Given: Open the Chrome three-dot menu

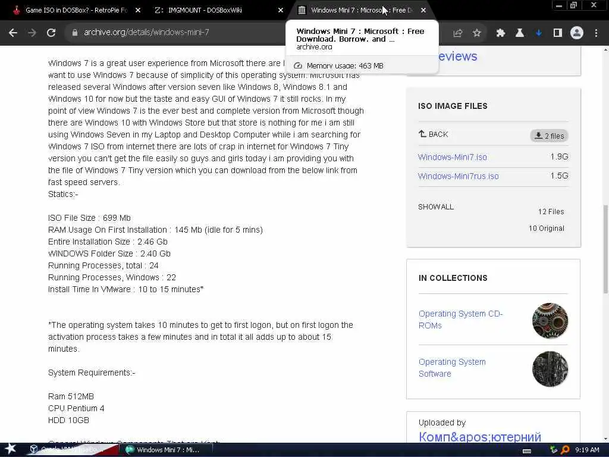Looking at the screenshot, I should pos(596,33).
